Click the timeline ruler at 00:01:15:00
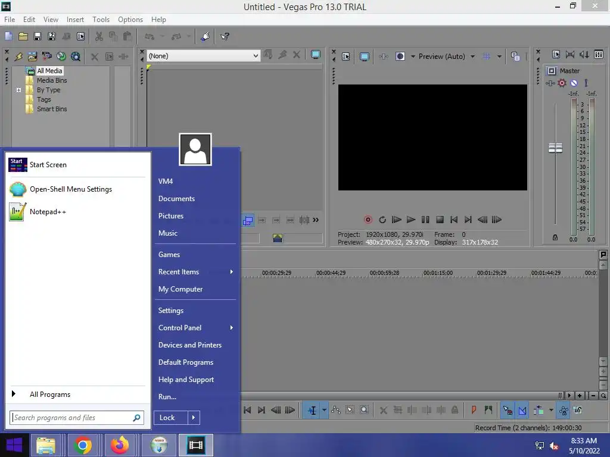 (438, 273)
